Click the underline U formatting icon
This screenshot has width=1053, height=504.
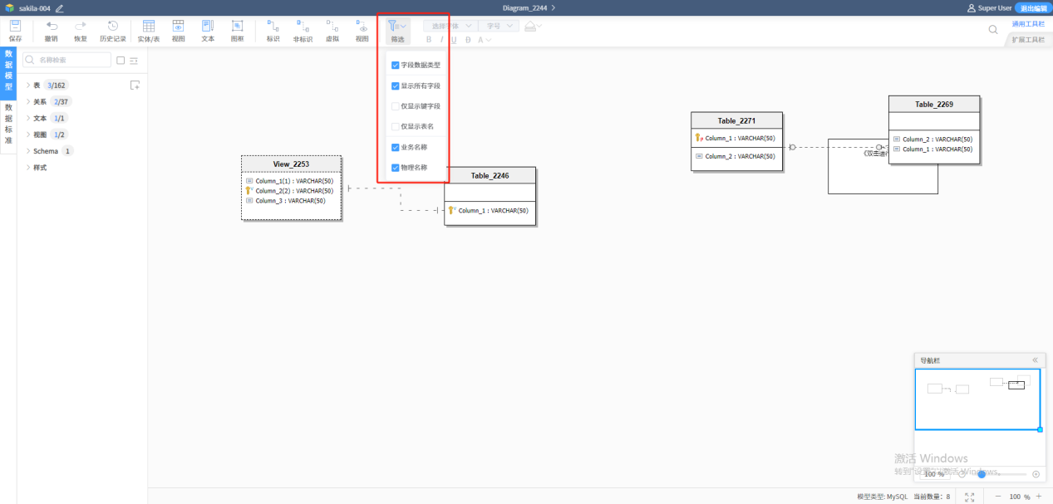pyautogui.click(x=455, y=39)
